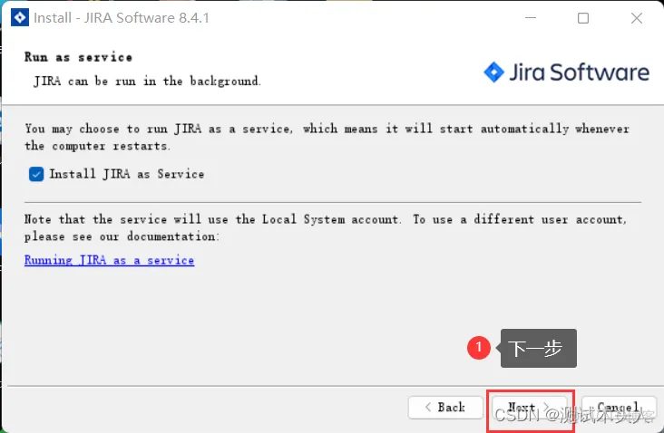Maximize the installer window
Image resolution: width=664 pixels, height=433 pixels.
pyautogui.click(x=583, y=18)
